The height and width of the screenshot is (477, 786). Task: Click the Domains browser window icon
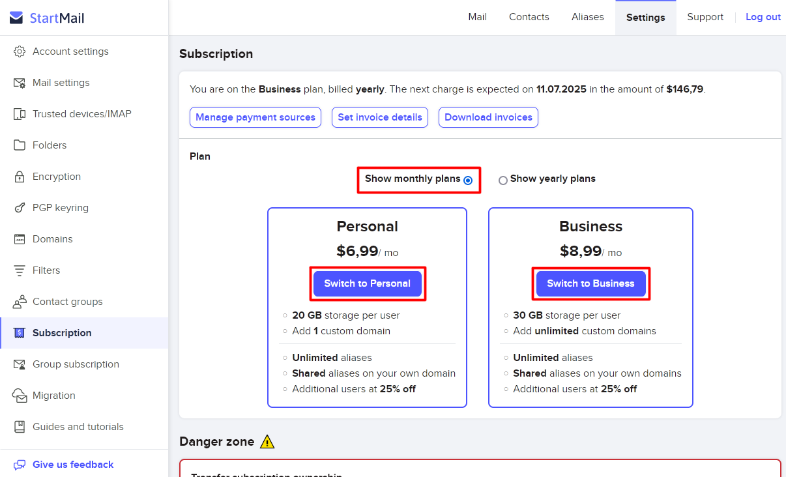(x=20, y=239)
